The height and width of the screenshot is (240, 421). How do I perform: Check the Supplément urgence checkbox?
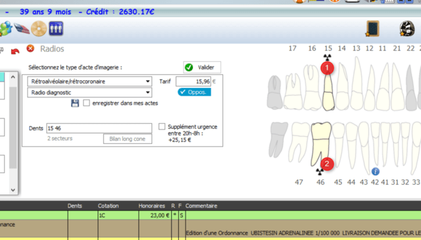tap(162, 126)
